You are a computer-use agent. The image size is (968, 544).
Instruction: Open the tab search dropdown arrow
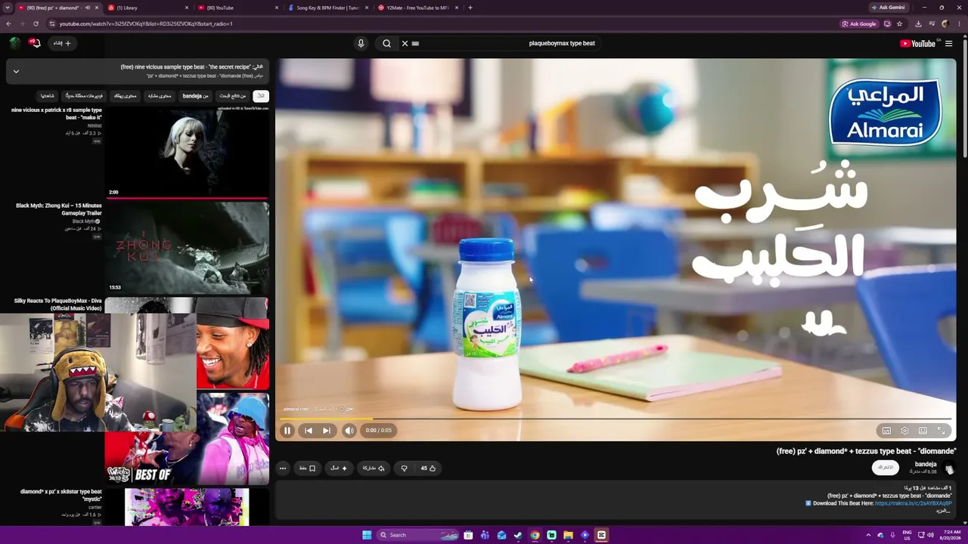pos(8,8)
